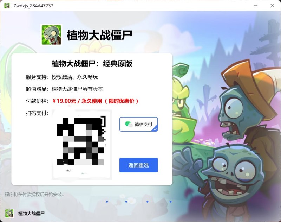Click the text 植物大战僵尸所有版本
281x222 pixels.
[77, 89]
